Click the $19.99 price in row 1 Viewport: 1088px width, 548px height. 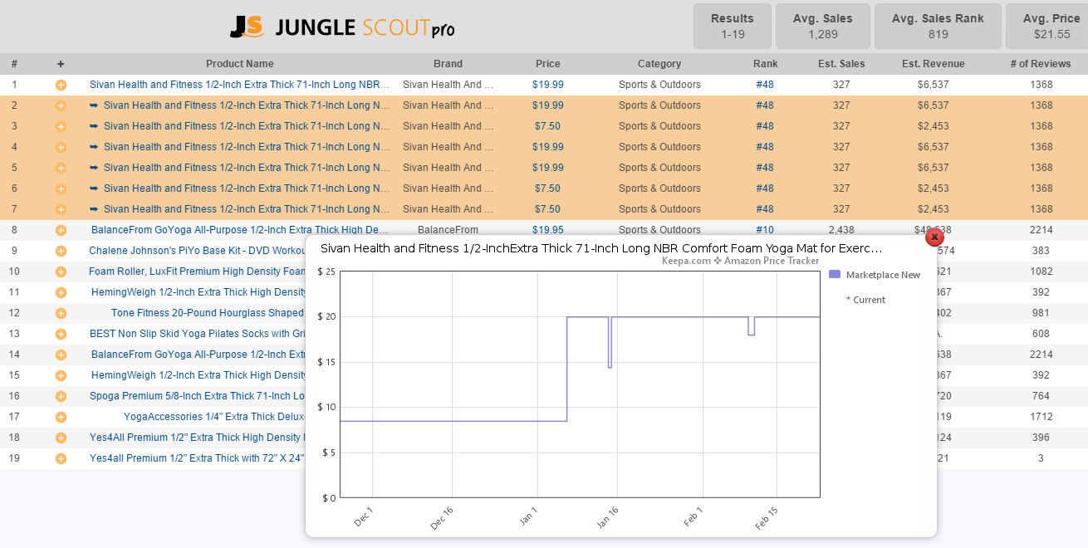(x=547, y=85)
